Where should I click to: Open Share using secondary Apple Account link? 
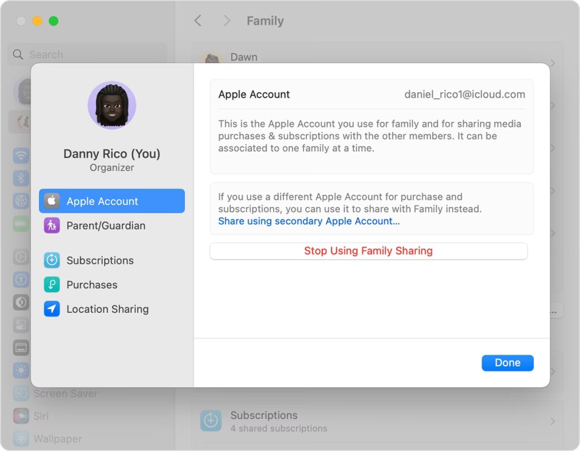(x=309, y=221)
